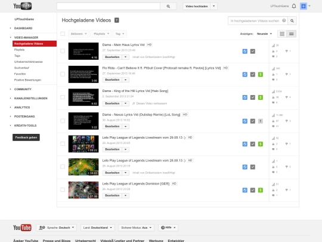Check the box for King of the Hill video
This screenshot has height=242, width=322.
(x=63, y=97)
